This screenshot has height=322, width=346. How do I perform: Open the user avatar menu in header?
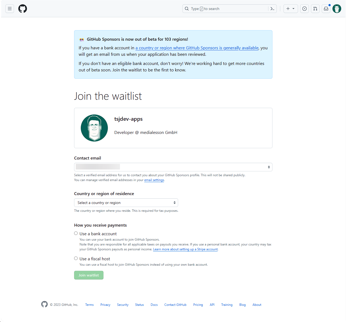pyautogui.click(x=337, y=9)
